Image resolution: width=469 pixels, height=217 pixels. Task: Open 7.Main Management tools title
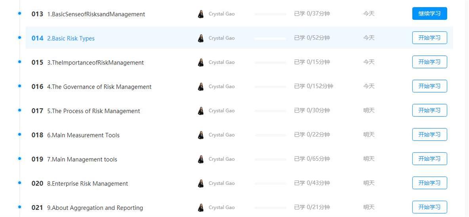click(x=82, y=159)
